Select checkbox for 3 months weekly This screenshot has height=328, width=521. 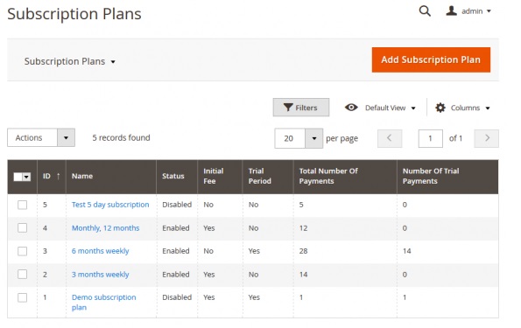[22, 275]
